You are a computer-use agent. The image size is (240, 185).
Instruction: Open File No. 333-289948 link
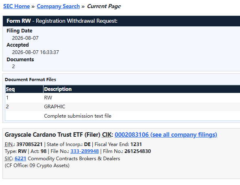click(85, 151)
